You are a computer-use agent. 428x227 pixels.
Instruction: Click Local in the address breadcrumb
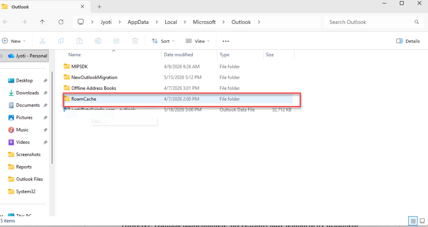tap(171, 22)
